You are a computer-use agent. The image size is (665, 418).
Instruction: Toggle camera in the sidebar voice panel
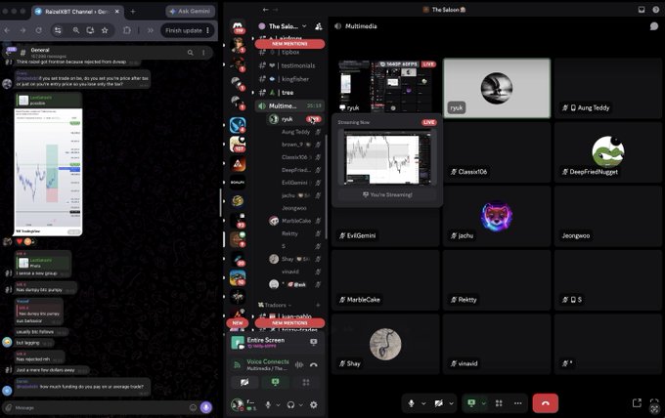pyautogui.click(x=244, y=383)
